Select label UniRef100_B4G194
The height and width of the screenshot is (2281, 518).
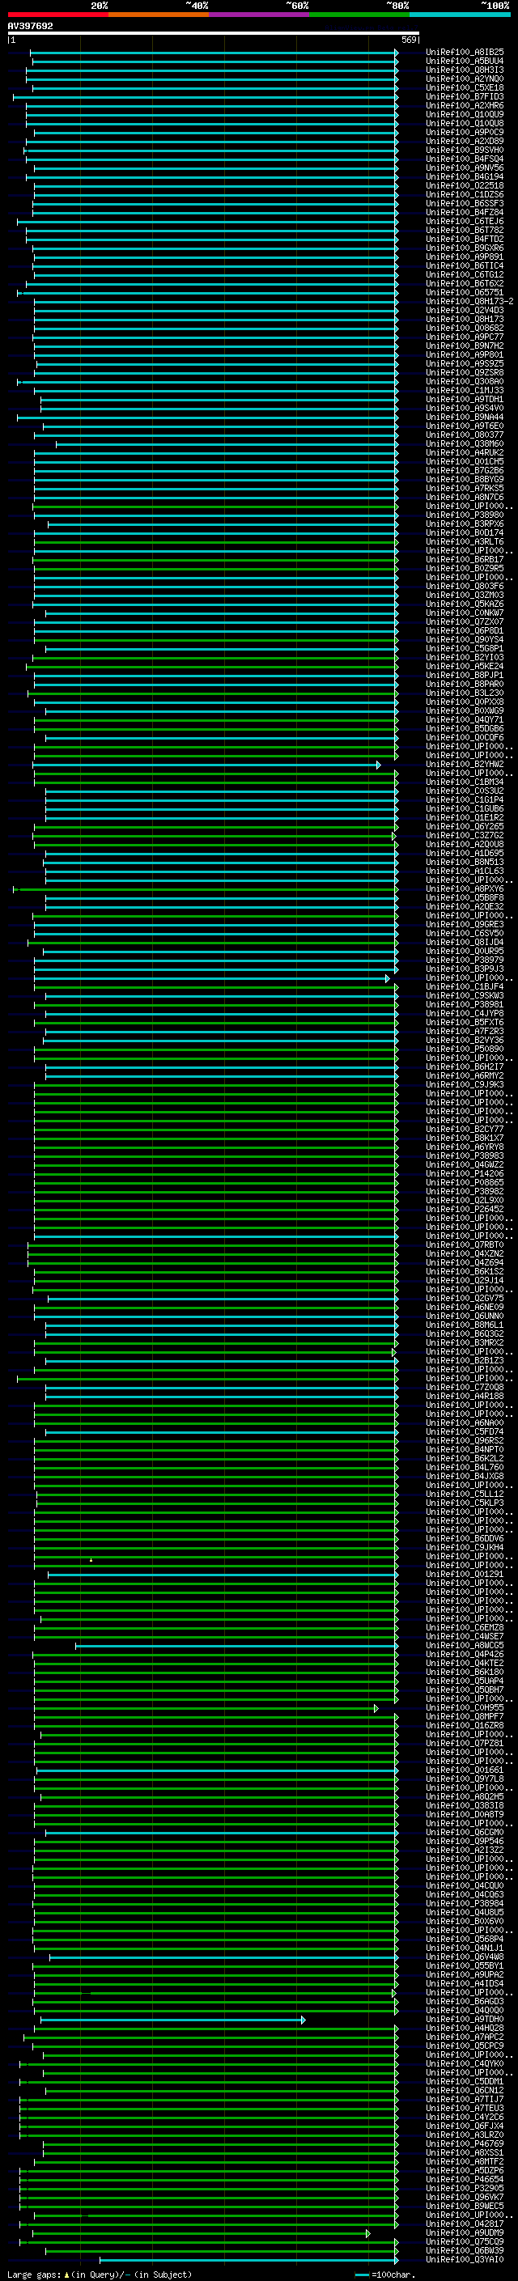coord(465,176)
